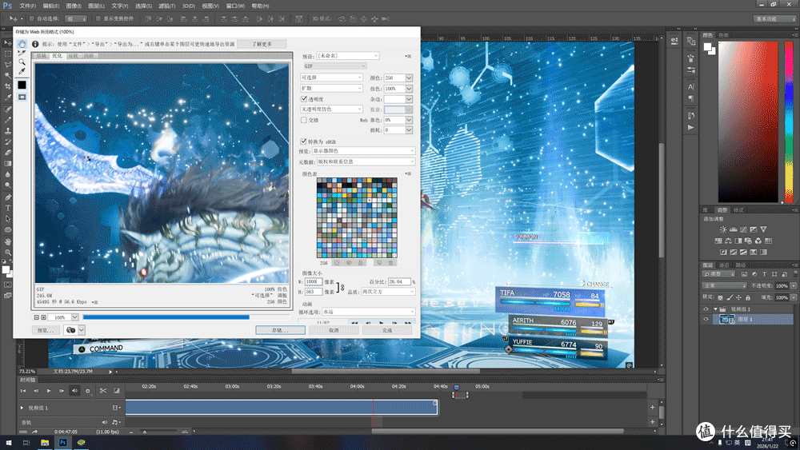Lock selected color icon under color table
This screenshot has height=450, width=800.
tap(360, 263)
